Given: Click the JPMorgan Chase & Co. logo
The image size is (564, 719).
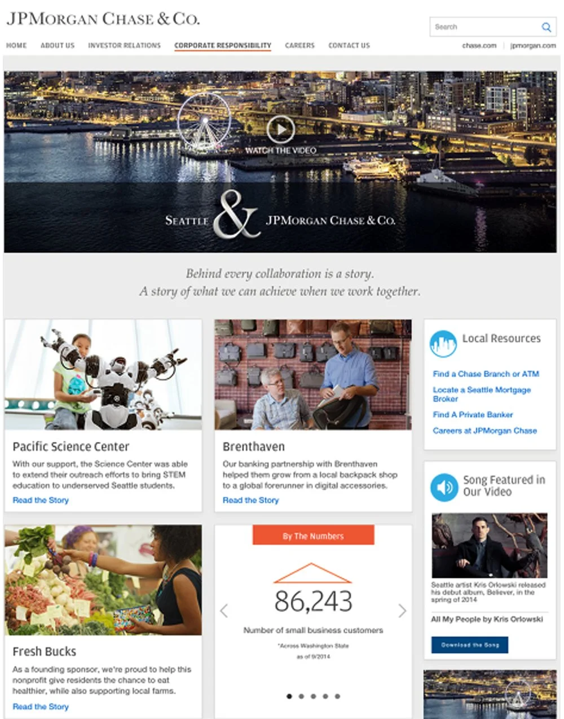Looking at the screenshot, I should pos(103,19).
